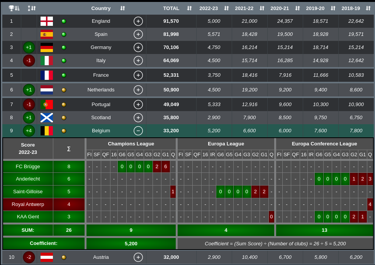Click Belgium's 2022-23 value 5,200
The width and height of the screenshot is (375, 265).
pos(214,131)
